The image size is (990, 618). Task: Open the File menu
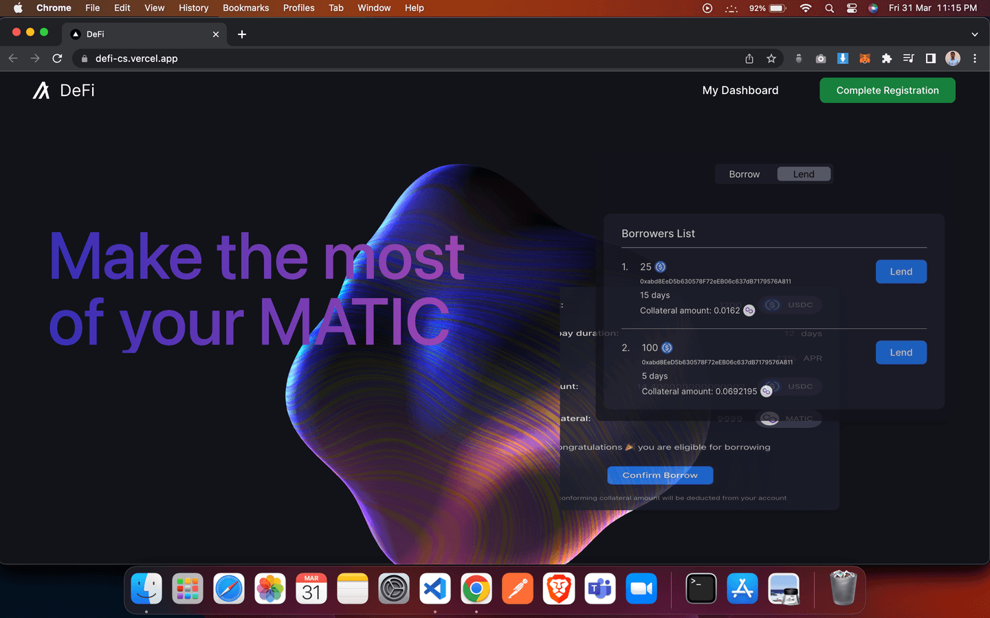click(x=93, y=8)
